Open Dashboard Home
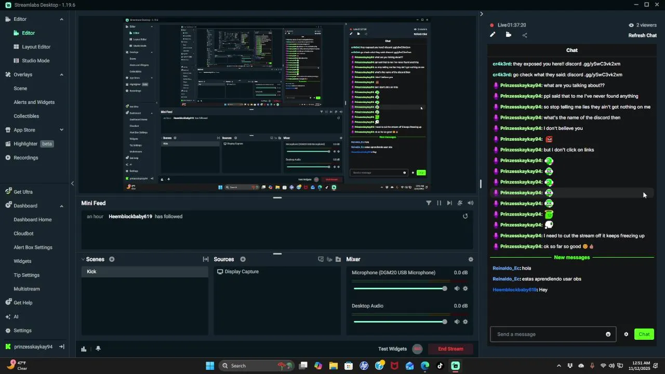The image size is (665, 374). (x=33, y=220)
